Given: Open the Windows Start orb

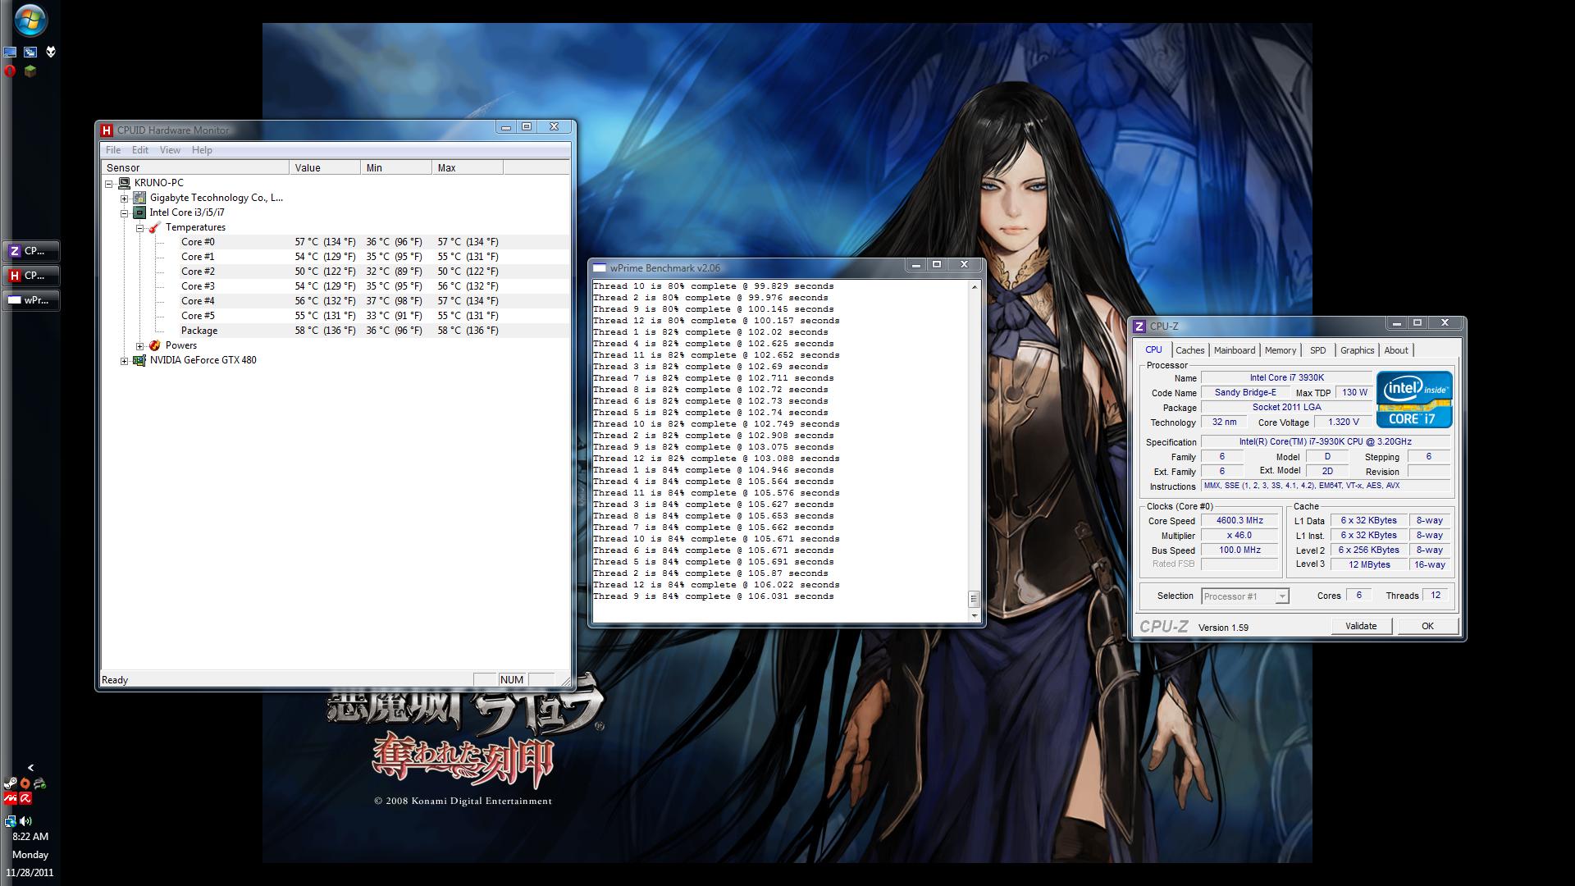Looking at the screenshot, I should (x=30, y=21).
